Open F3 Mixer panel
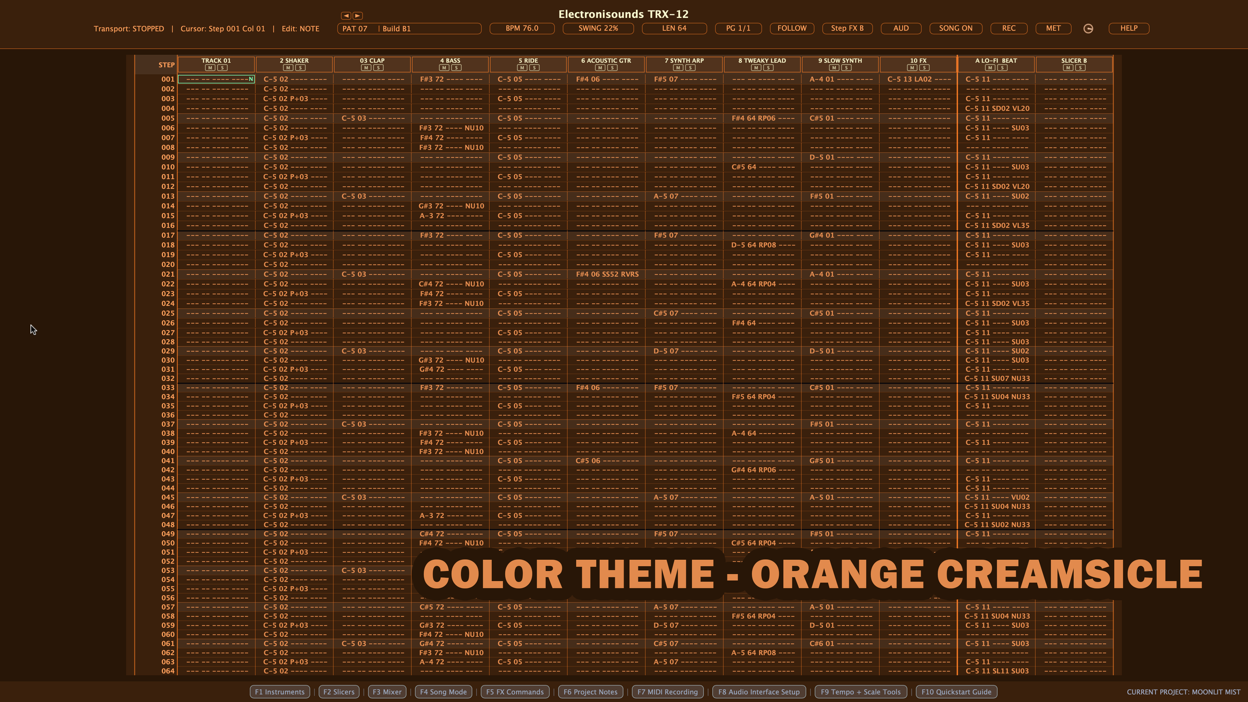The width and height of the screenshot is (1248, 702). pyautogui.click(x=387, y=692)
